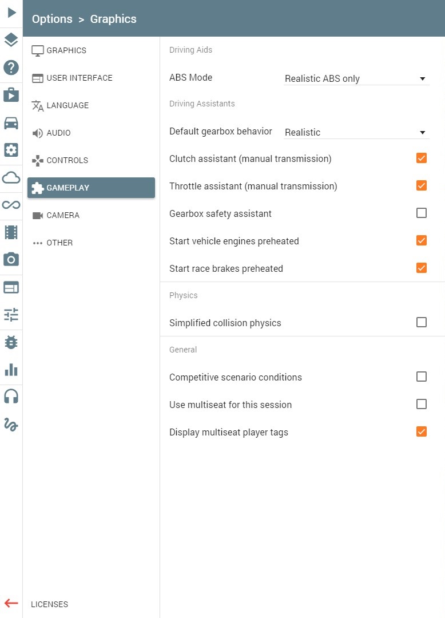The width and height of the screenshot is (445, 618).
Task: Click the headphones icon in sidebar
Action: [11, 397]
